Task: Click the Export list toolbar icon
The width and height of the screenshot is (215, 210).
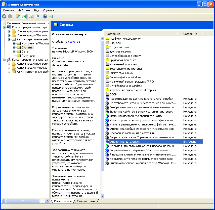Action: point(38,16)
